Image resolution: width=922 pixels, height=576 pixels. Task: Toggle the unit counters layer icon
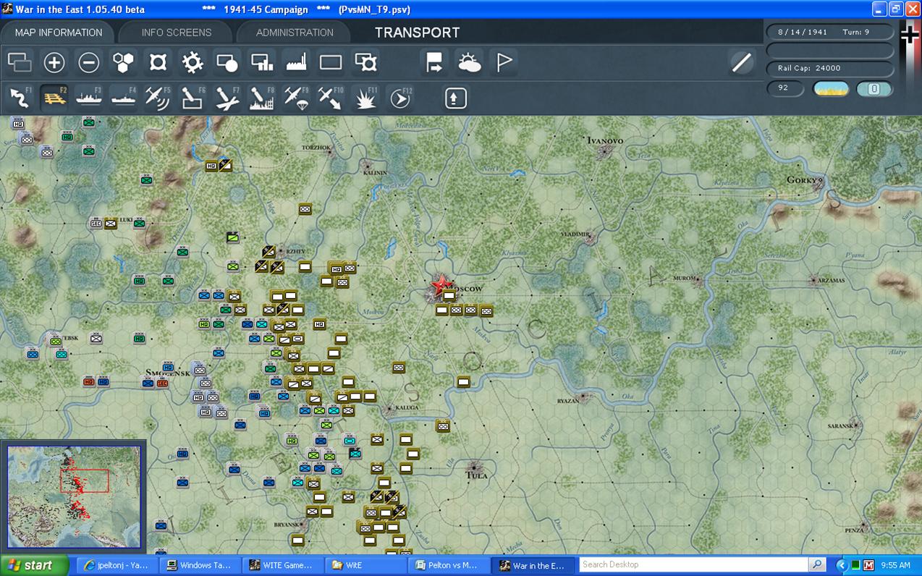(20, 63)
